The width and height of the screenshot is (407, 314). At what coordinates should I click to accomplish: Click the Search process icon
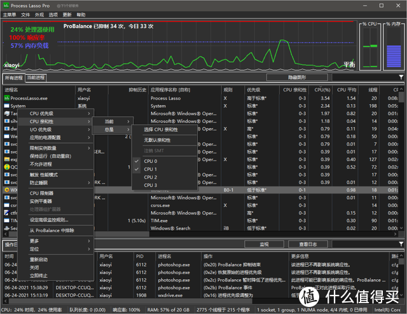click(x=7, y=228)
